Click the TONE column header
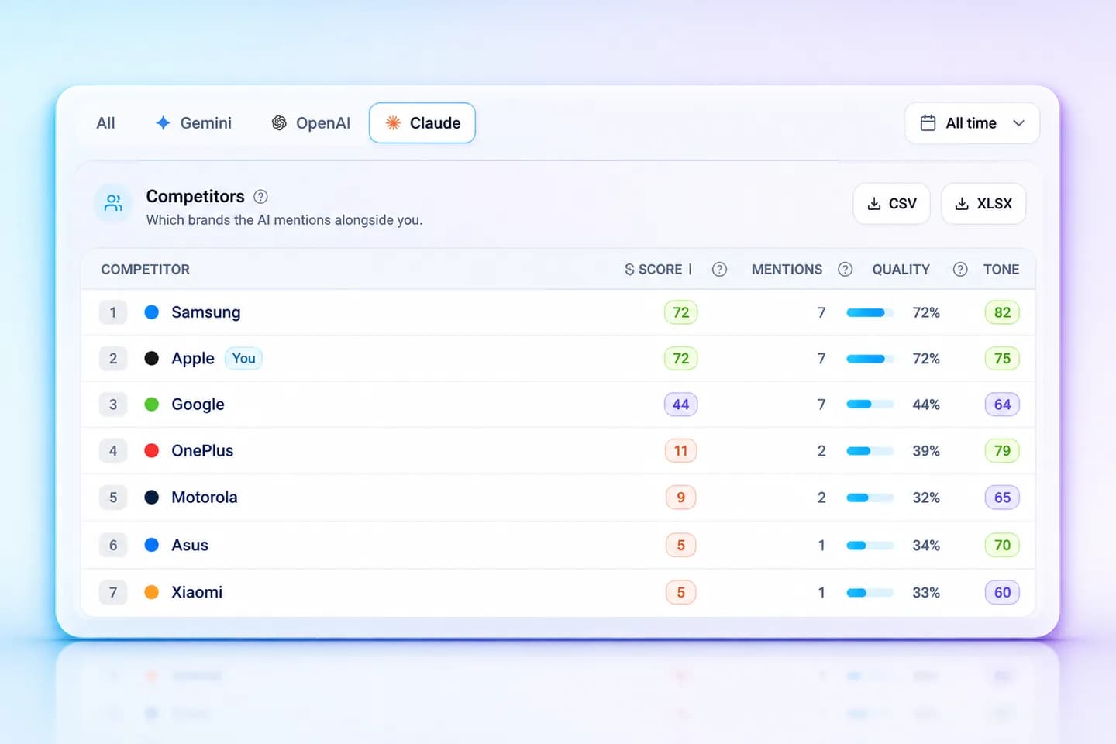The width and height of the screenshot is (1116, 744). click(x=1001, y=270)
